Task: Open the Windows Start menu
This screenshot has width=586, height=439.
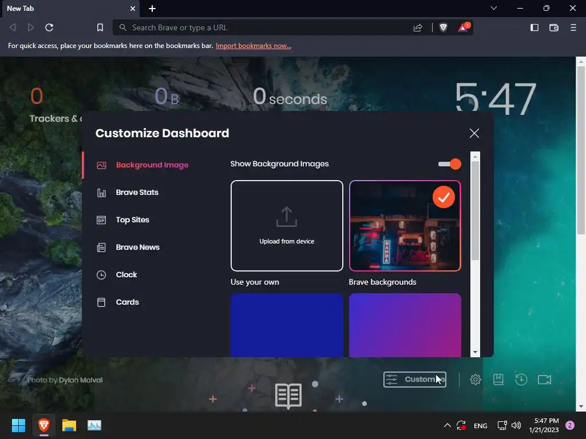Action: click(18, 425)
